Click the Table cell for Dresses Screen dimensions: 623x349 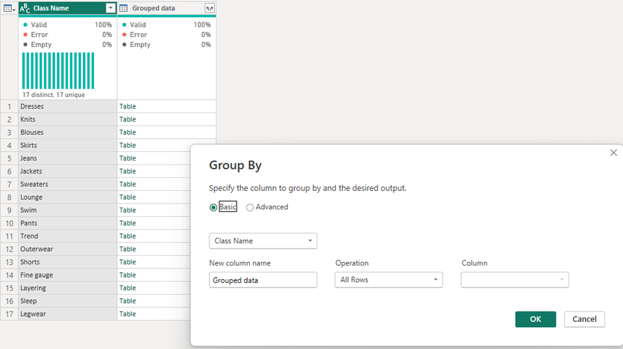tap(128, 106)
